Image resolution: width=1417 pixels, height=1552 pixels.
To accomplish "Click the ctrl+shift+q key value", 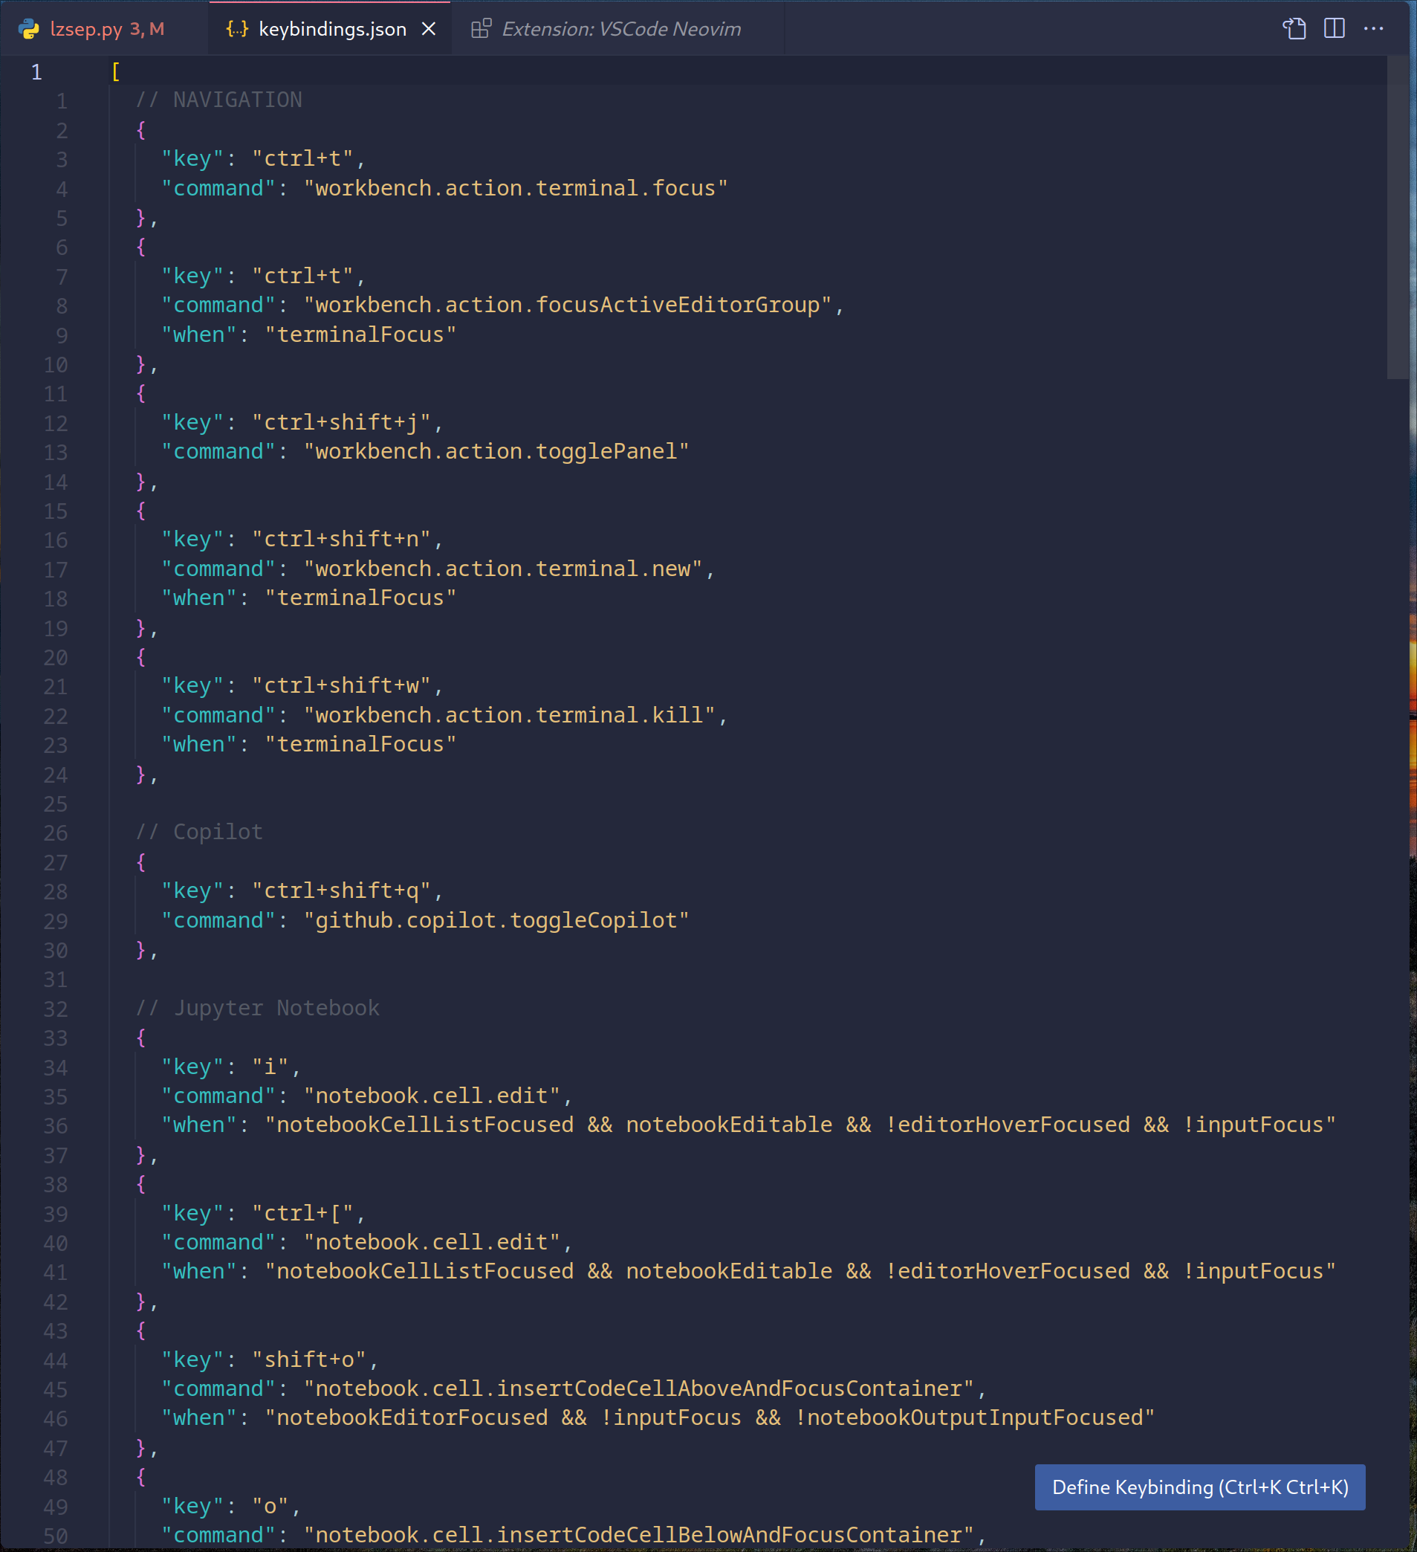I will (346, 890).
